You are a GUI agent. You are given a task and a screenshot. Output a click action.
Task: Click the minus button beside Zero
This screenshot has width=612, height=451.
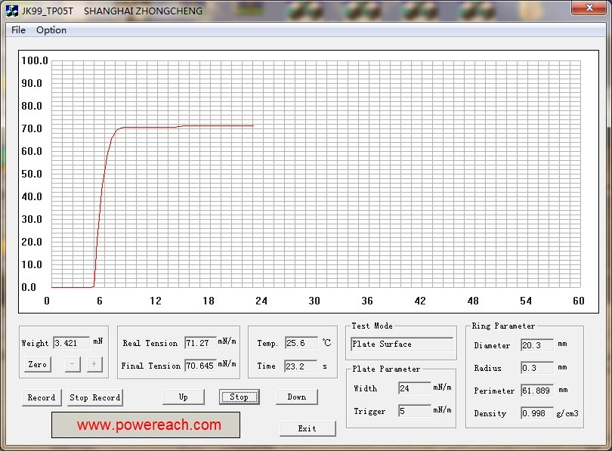click(x=72, y=364)
